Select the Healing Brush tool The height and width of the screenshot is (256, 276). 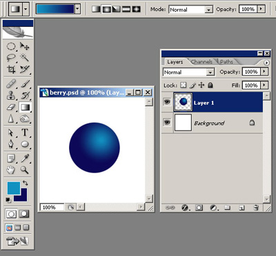click(x=11, y=83)
